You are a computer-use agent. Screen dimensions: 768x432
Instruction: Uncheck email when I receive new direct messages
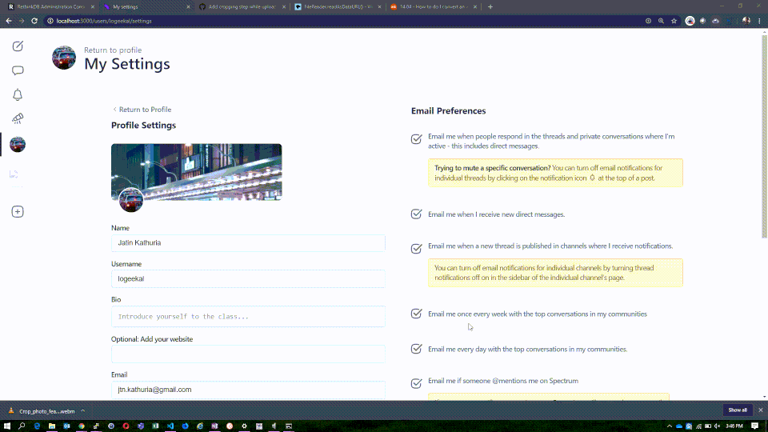click(x=416, y=214)
